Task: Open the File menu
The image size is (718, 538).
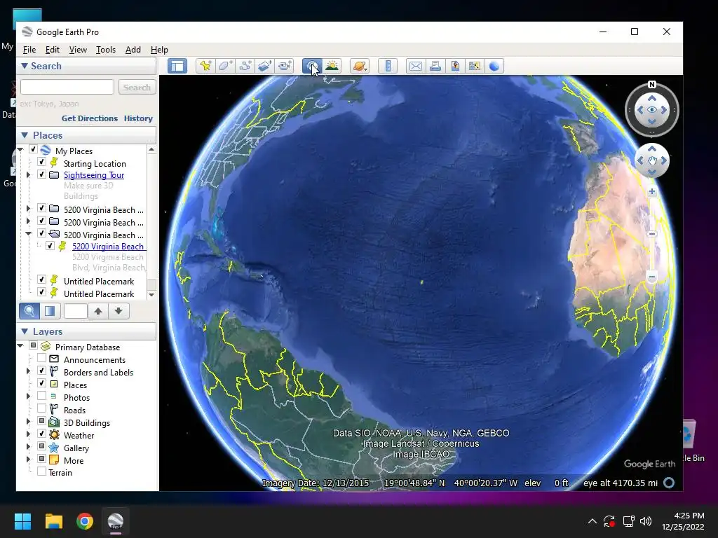Action: [x=29, y=50]
